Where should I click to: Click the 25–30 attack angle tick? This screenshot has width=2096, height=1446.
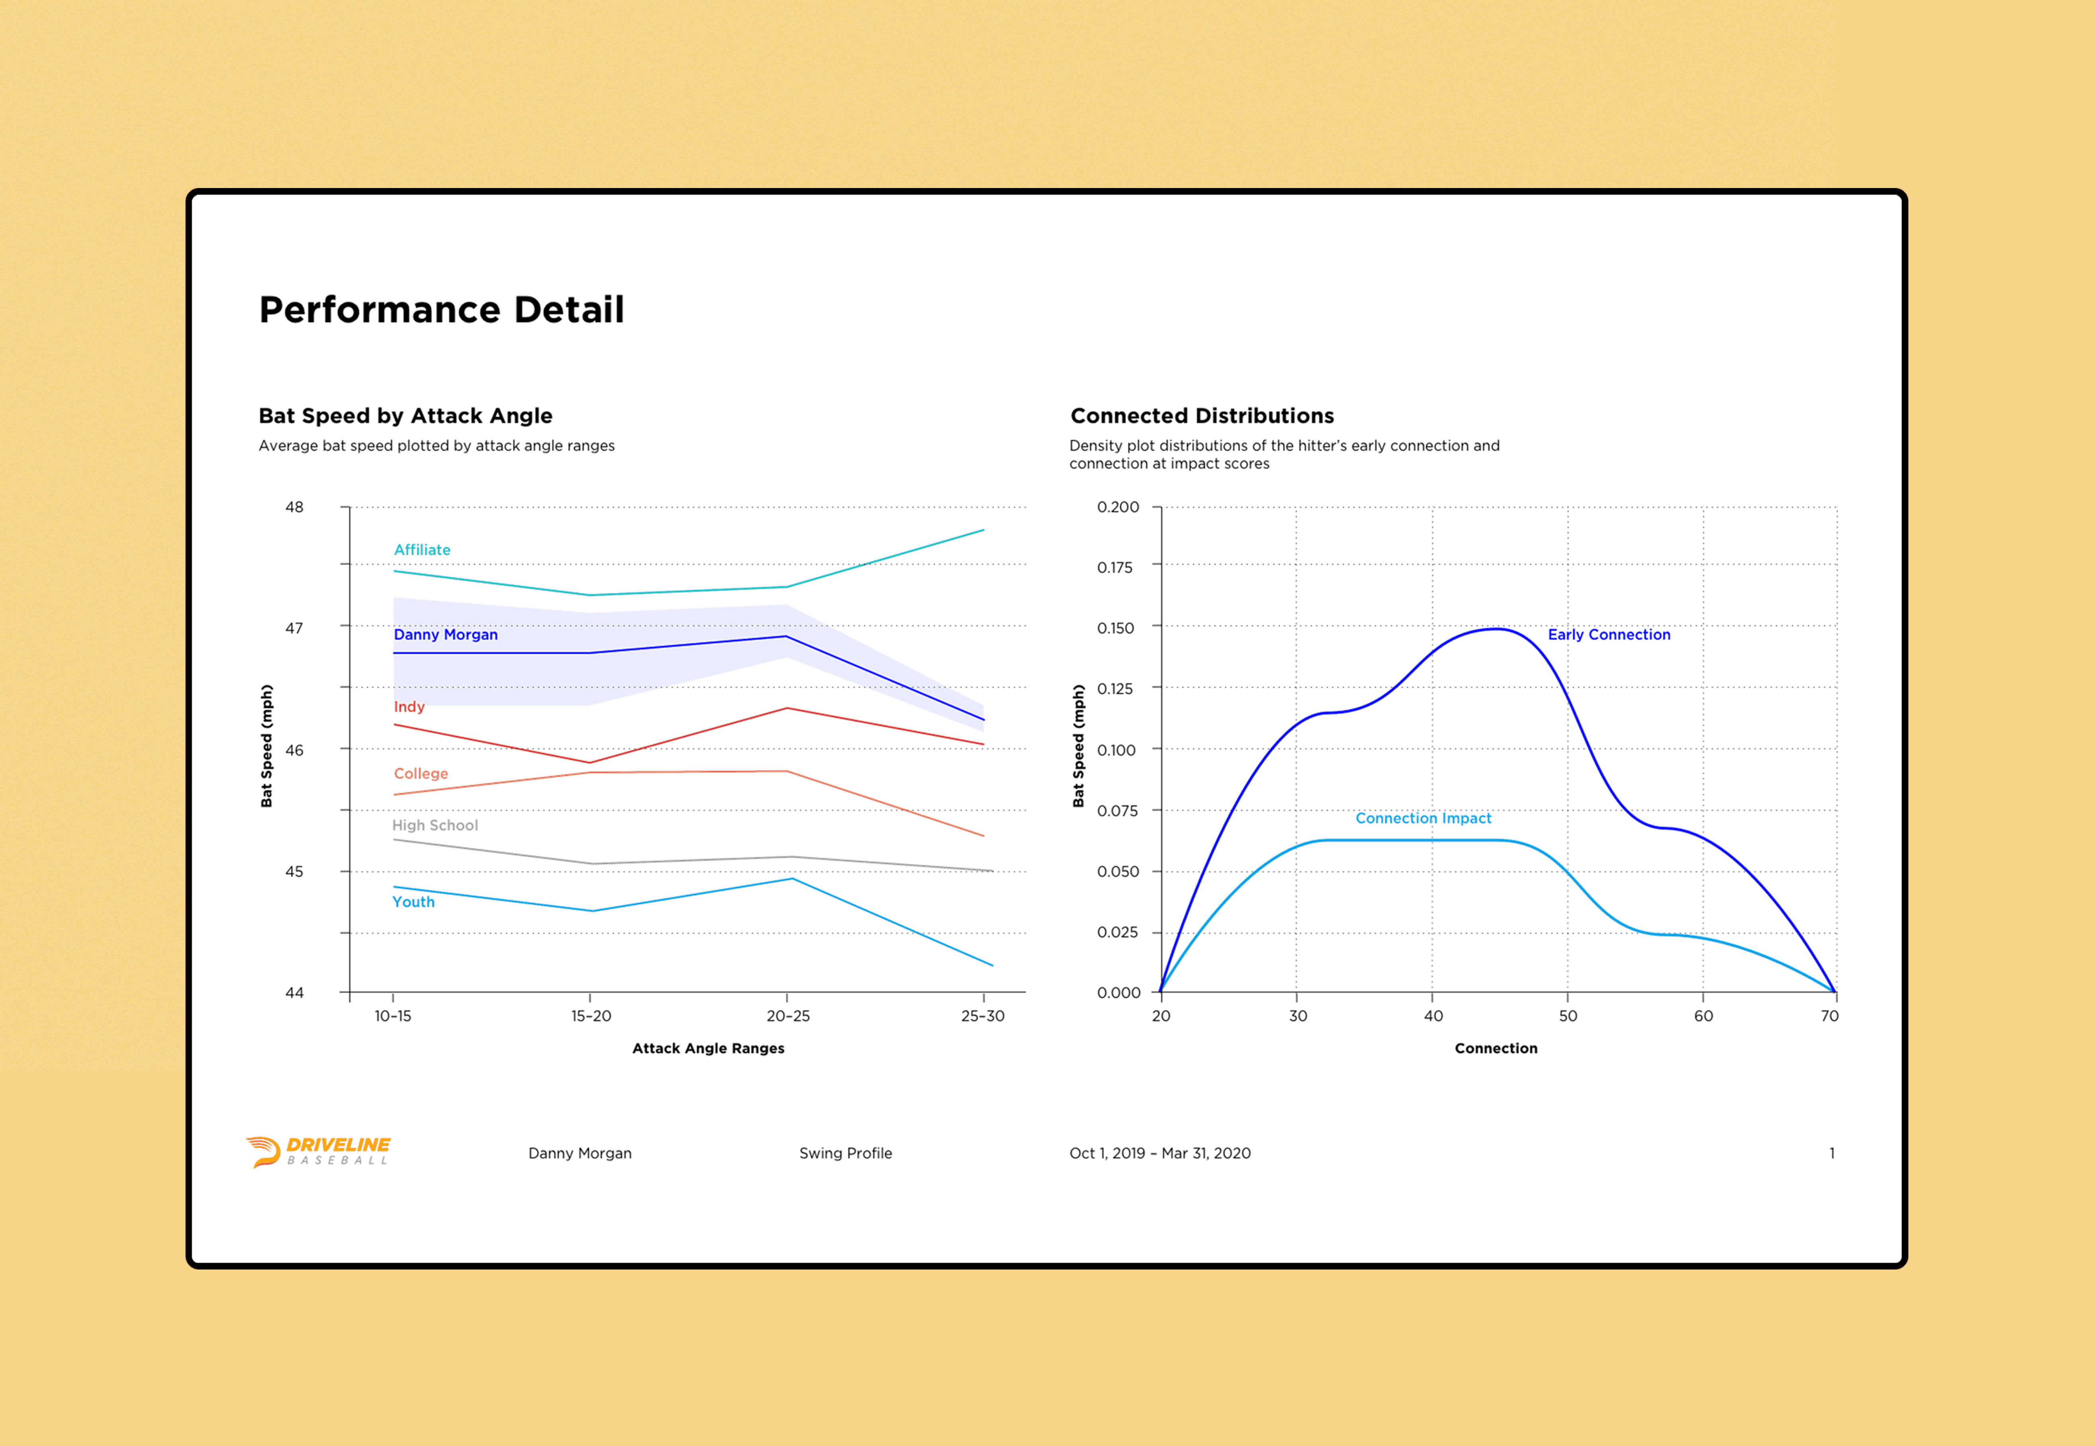pyautogui.click(x=983, y=1017)
